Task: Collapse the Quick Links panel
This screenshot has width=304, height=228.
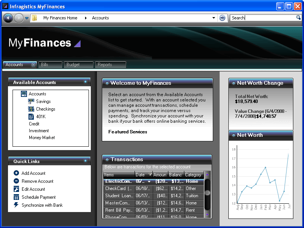Action: (x=85, y=161)
